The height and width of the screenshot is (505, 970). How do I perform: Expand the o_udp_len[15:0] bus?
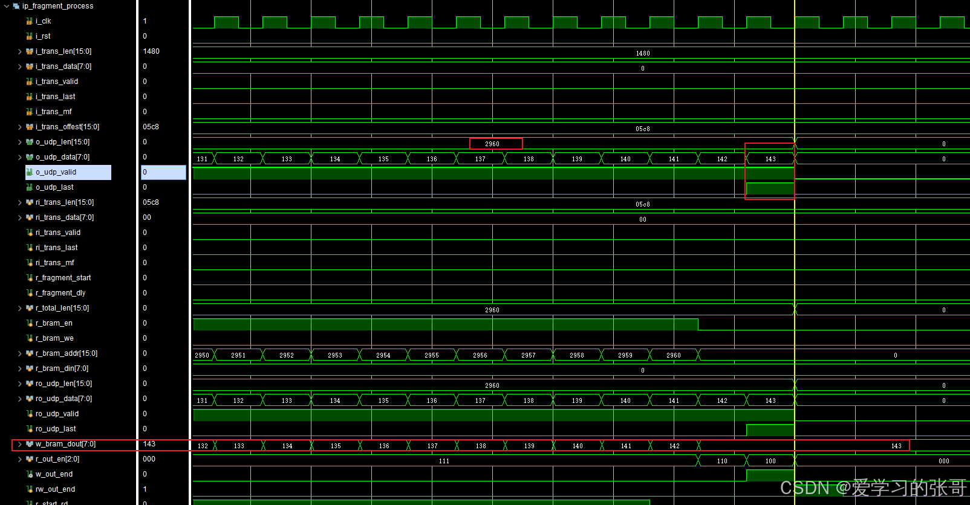[x=20, y=142]
